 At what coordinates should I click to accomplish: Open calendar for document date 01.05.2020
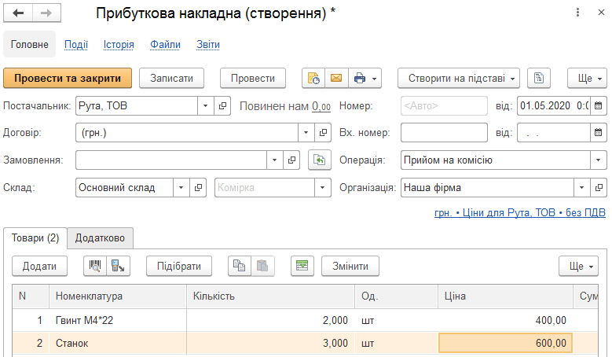599,106
